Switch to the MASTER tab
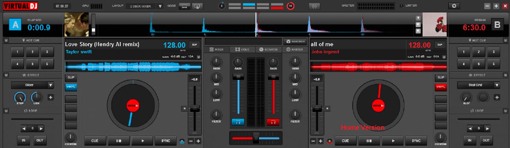 [x=295, y=49]
